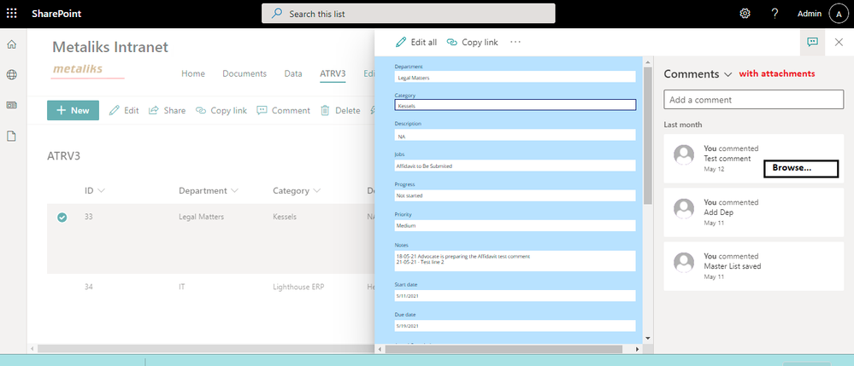Click the Department field with Legal Matters
The image size is (854, 366).
coord(515,78)
